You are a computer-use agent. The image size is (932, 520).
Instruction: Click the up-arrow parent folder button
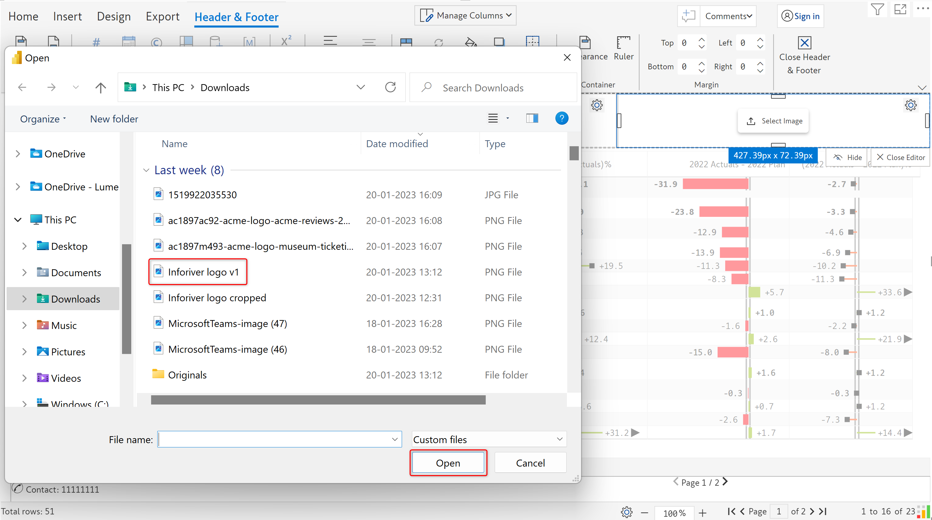click(101, 87)
